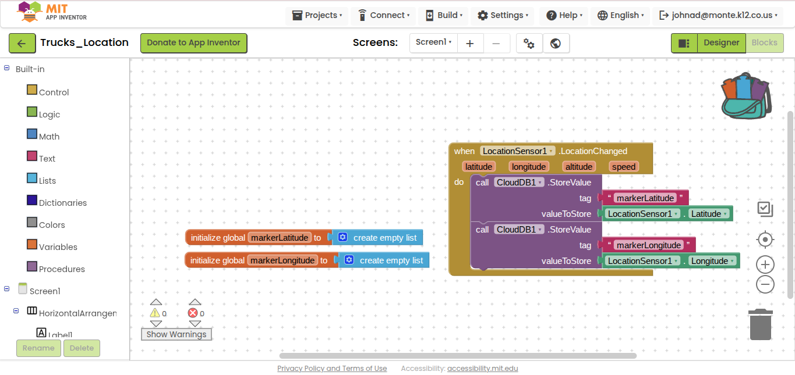Viewport: 795px width, 375px height.
Task: Click the mutator gear on markerLatitude's empty list block
Action: coord(342,237)
